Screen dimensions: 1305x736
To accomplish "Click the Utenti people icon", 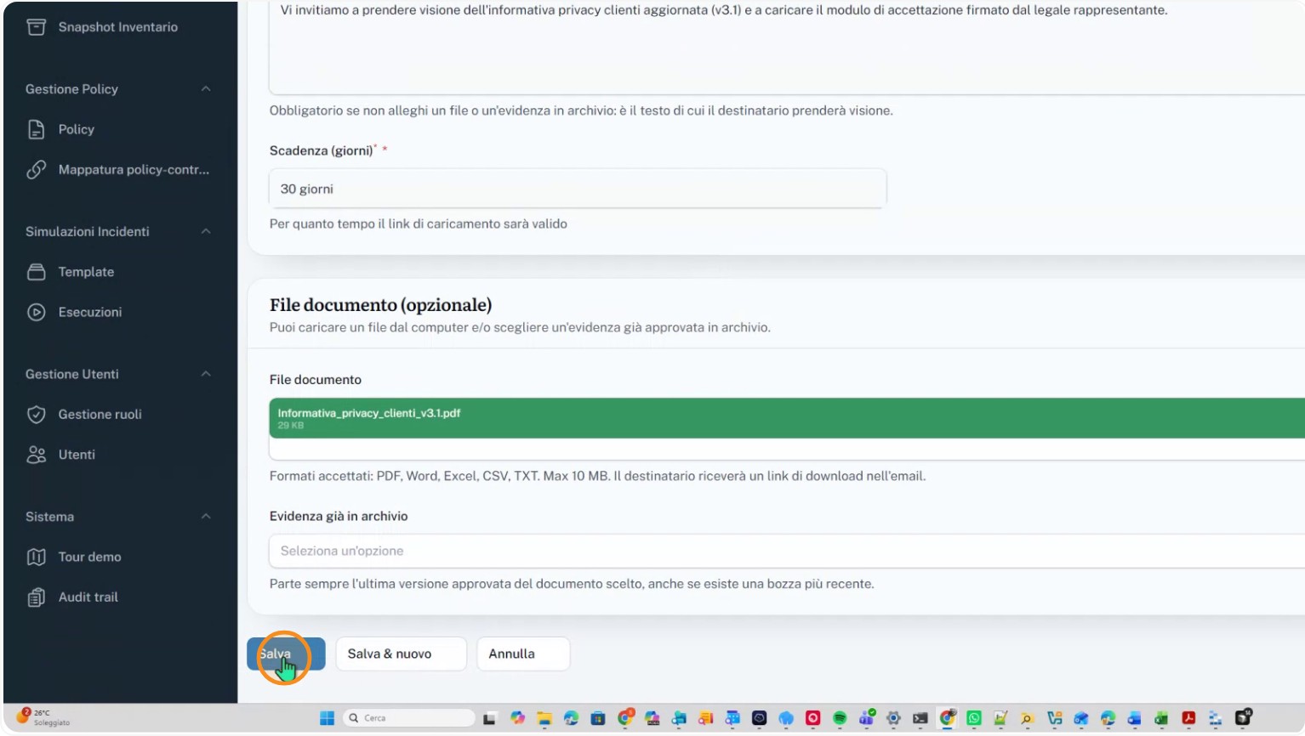I will click(36, 455).
